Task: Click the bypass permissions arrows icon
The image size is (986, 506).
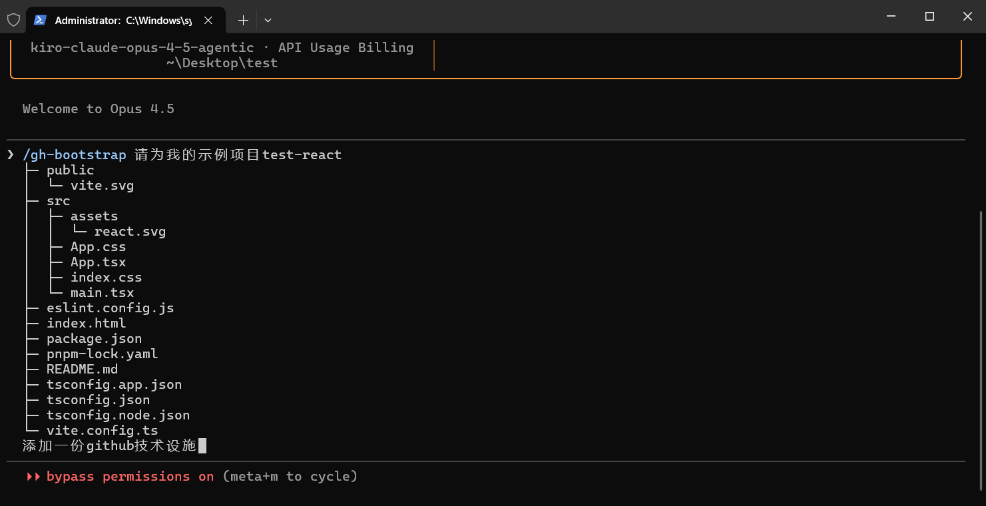Action: click(x=33, y=477)
